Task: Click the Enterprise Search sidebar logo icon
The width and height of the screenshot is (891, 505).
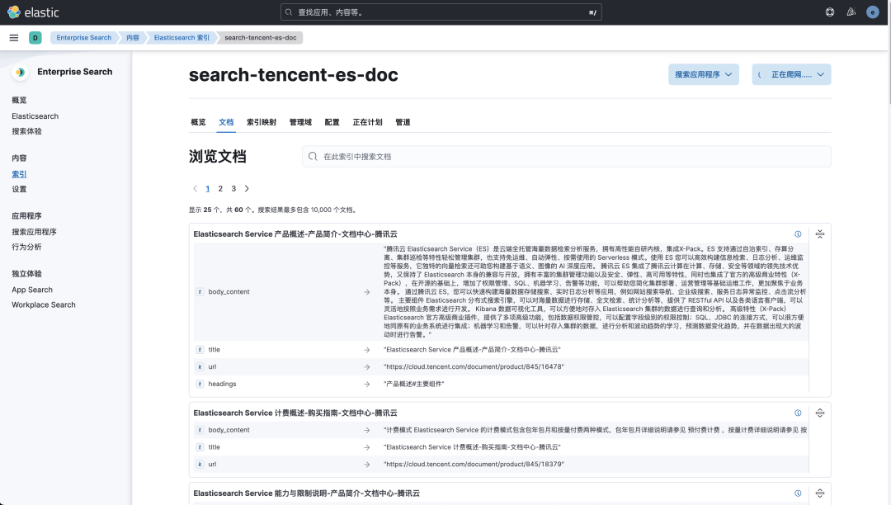Action: 21,72
